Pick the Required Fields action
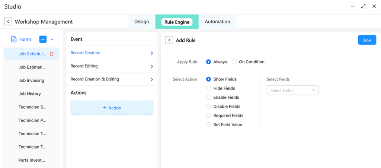This screenshot has height=168, width=381. (208, 115)
